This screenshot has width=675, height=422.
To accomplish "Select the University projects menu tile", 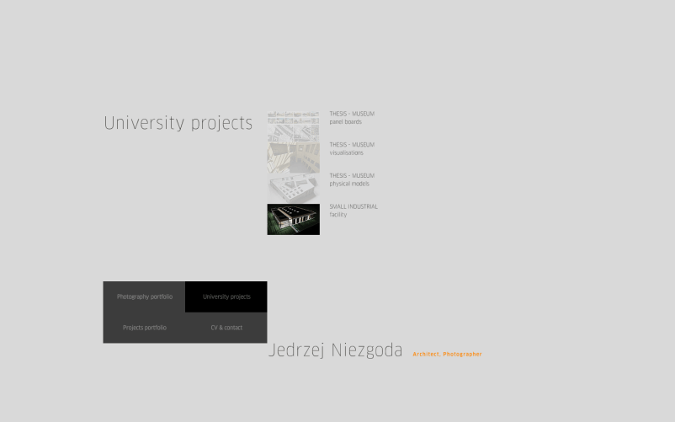I will tap(226, 296).
